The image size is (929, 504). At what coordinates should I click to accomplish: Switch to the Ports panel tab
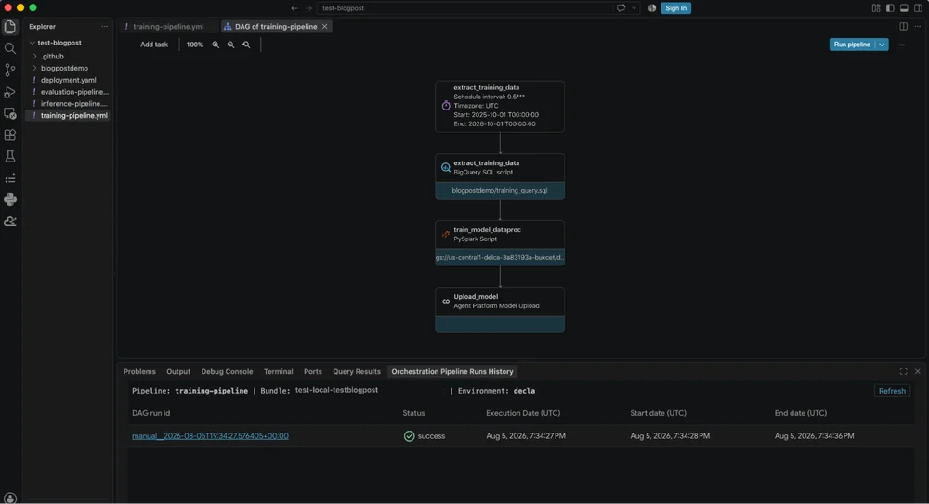click(313, 372)
